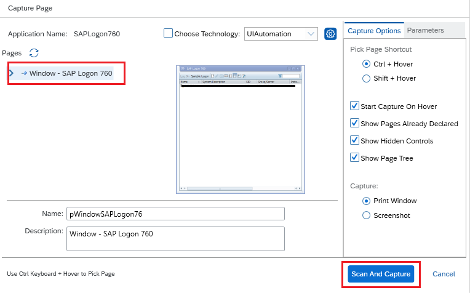
Task: Click the SAP Logon preview thumbnail
Action: click(239, 129)
